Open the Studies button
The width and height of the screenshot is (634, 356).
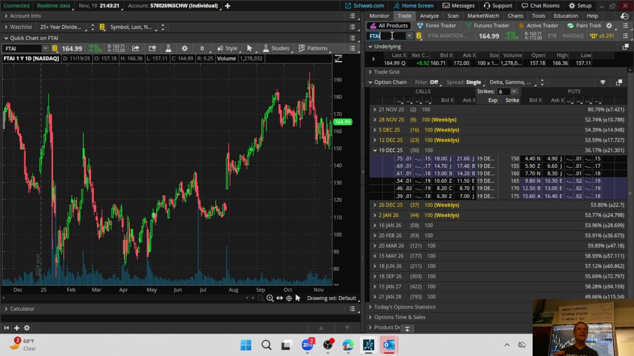(x=275, y=48)
